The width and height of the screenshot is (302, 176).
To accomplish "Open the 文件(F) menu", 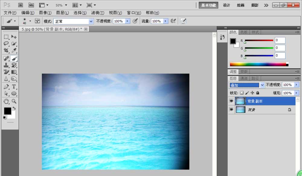I will pyautogui.click(x=10, y=13).
